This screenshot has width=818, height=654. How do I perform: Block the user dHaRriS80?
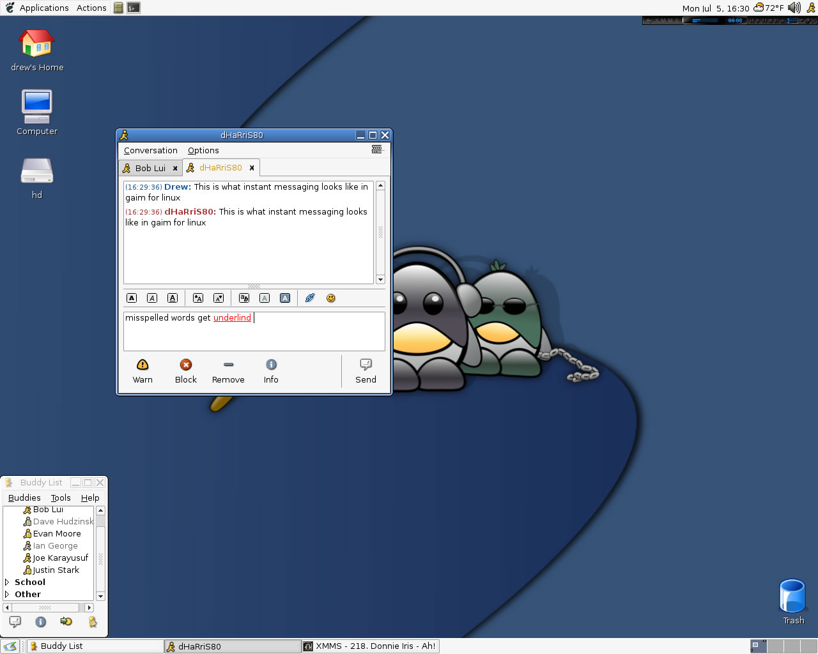(186, 371)
